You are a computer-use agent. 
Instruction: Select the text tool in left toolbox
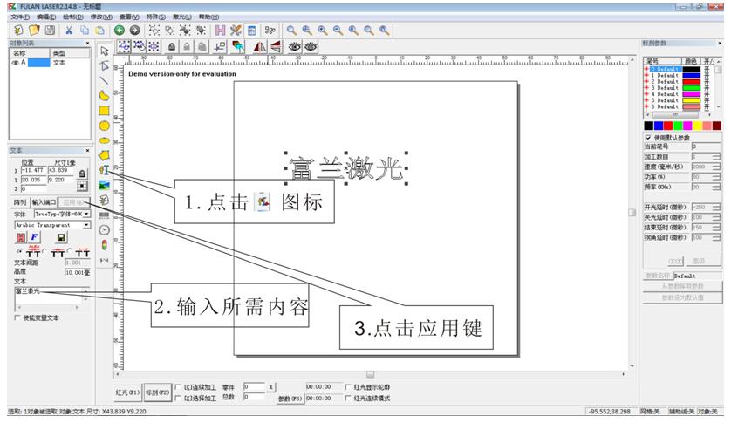coord(104,170)
